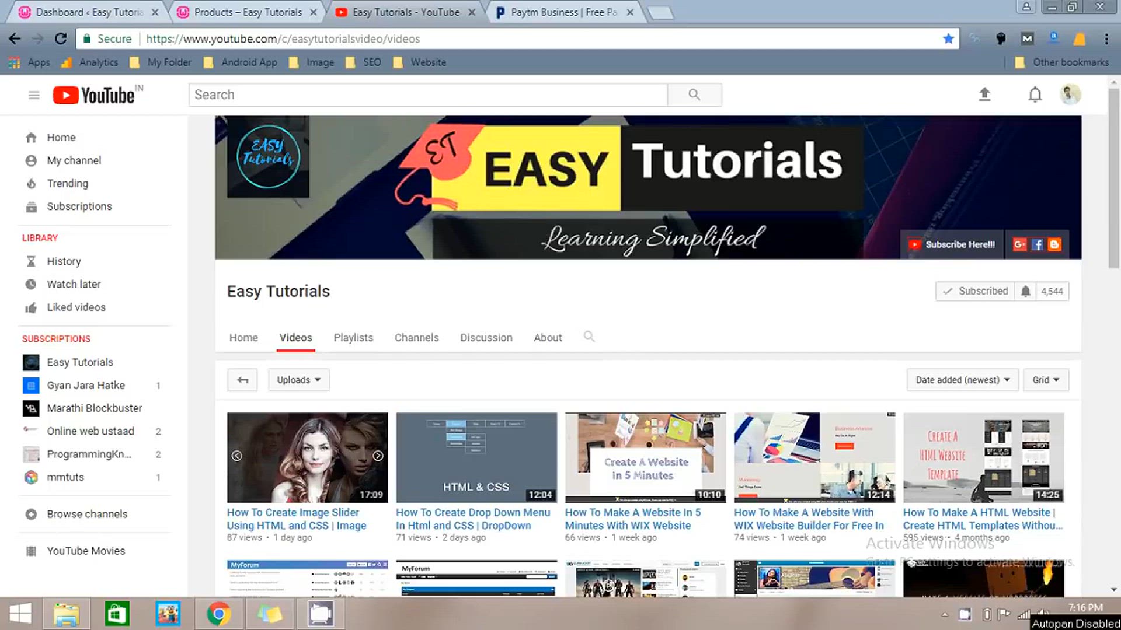Click the Gmail extension icon in toolbar
Image resolution: width=1121 pixels, height=630 pixels.
(x=1027, y=38)
